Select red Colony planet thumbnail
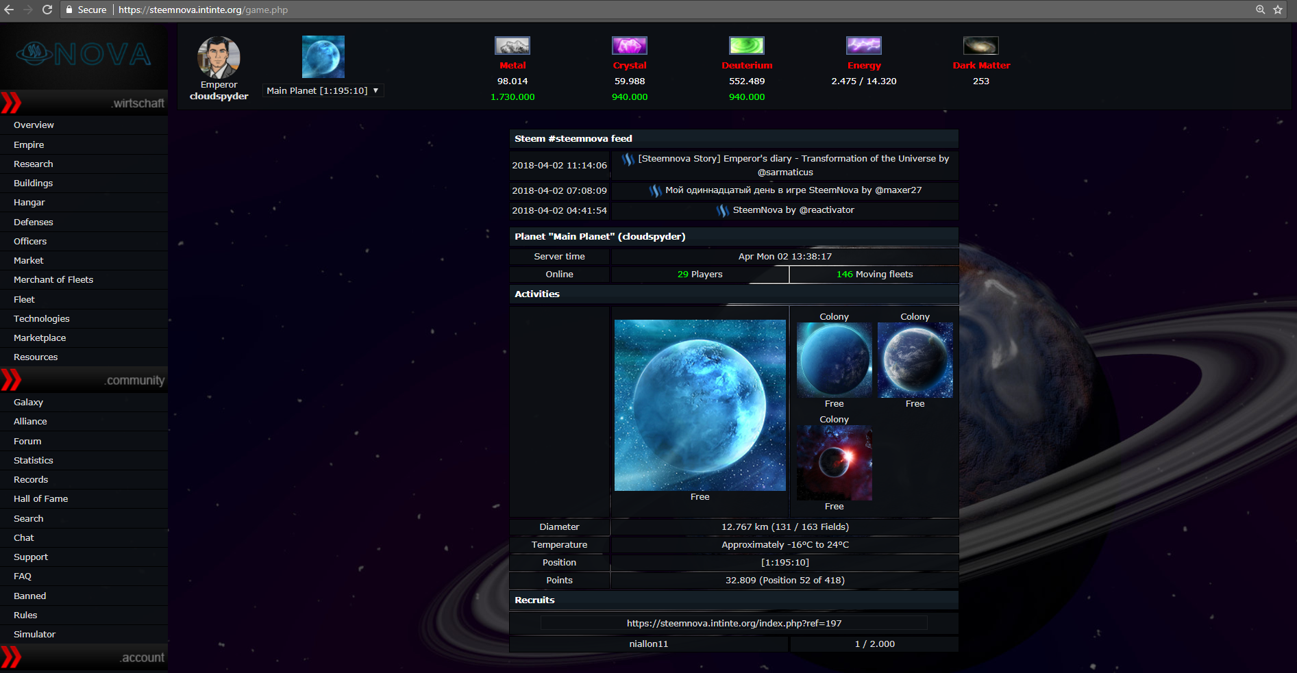The image size is (1297, 673). click(834, 463)
